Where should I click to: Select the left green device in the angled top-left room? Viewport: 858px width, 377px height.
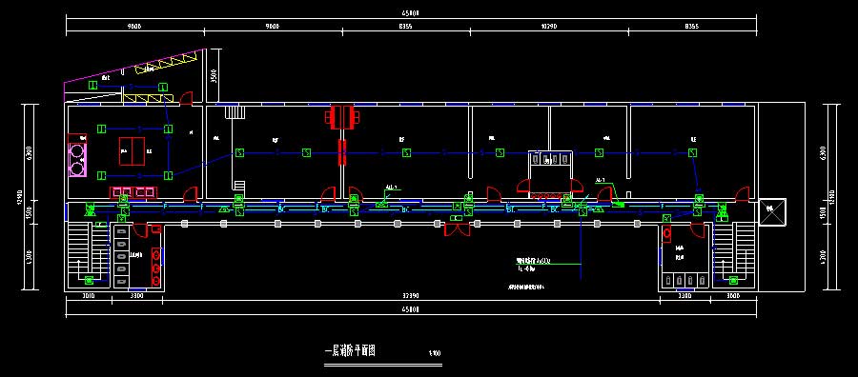click(x=93, y=86)
